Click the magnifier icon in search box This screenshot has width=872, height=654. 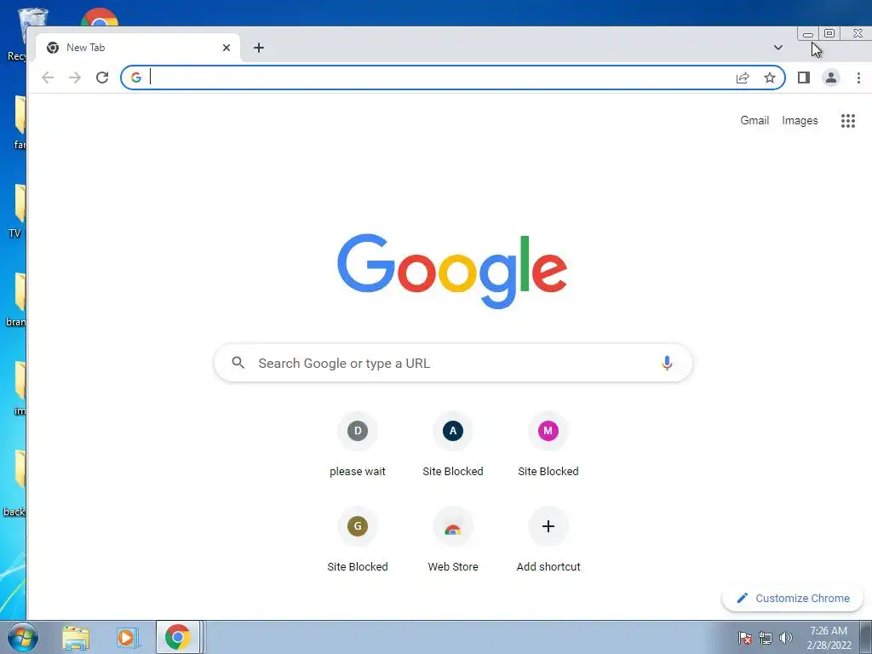[x=238, y=363]
